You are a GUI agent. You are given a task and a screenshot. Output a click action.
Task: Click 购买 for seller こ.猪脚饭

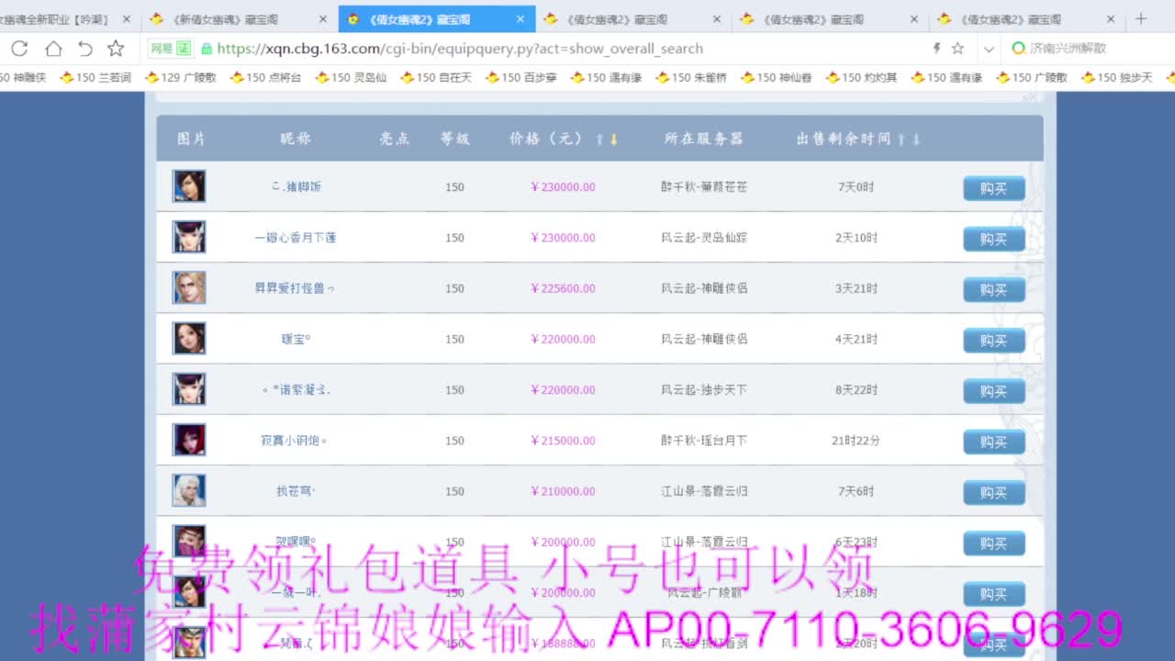point(993,186)
